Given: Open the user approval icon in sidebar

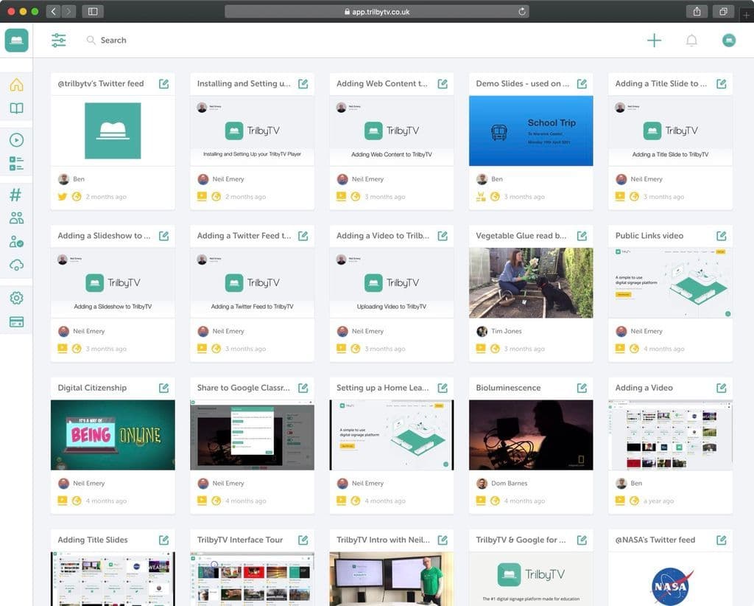Looking at the screenshot, I should 16,241.
